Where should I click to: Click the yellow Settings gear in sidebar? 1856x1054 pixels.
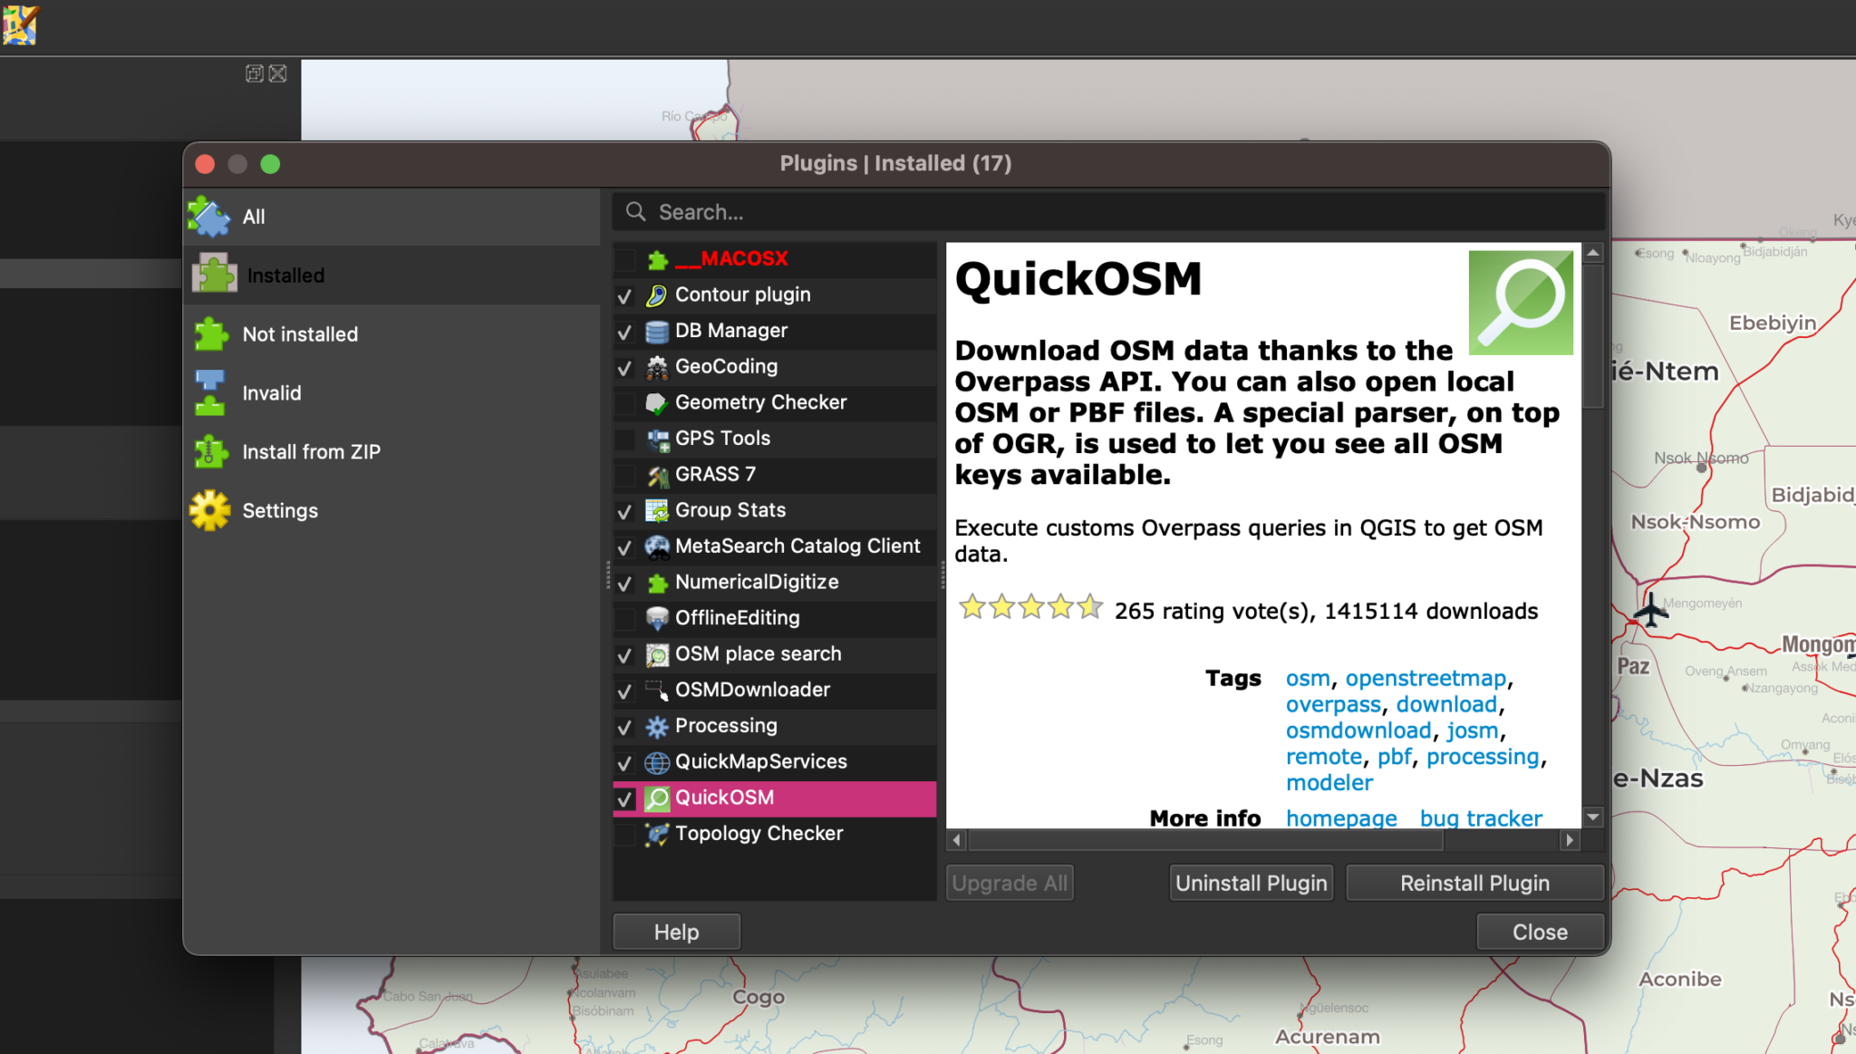point(209,510)
